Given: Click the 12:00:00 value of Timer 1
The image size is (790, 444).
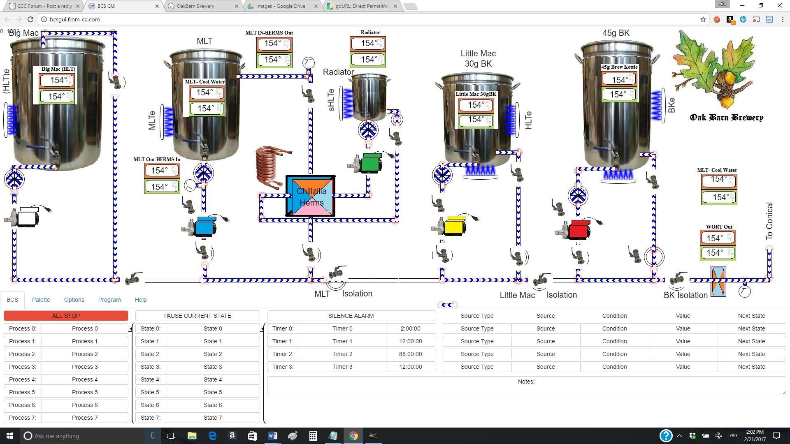Looking at the screenshot, I should pos(410,341).
